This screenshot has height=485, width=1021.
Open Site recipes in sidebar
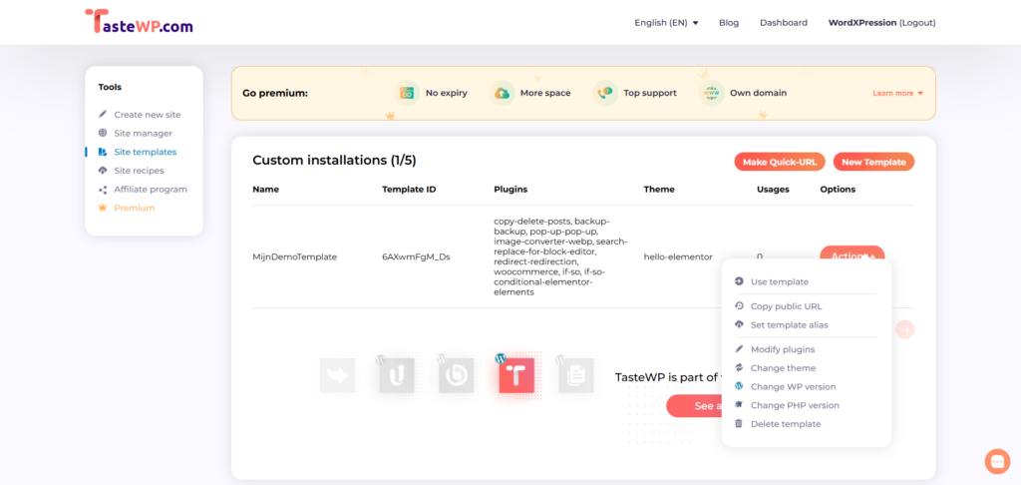click(x=140, y=170)
